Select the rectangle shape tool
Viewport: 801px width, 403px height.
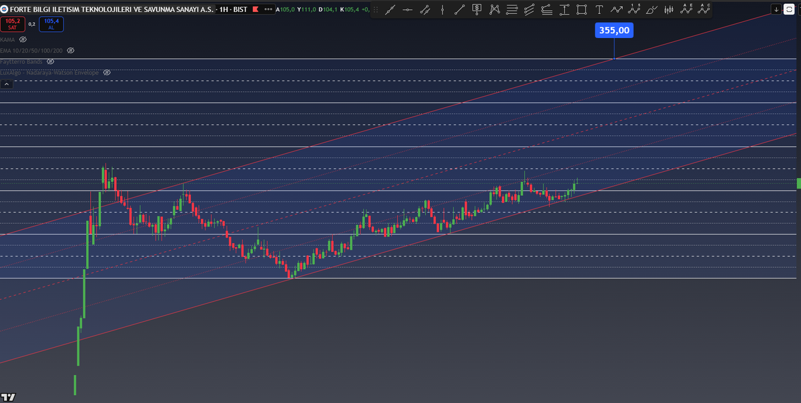[581, 9]
